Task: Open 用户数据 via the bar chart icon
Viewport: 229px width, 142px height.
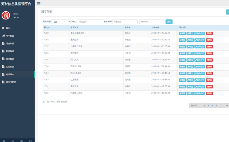Action: pyautogui.click(x=3, y=36)
